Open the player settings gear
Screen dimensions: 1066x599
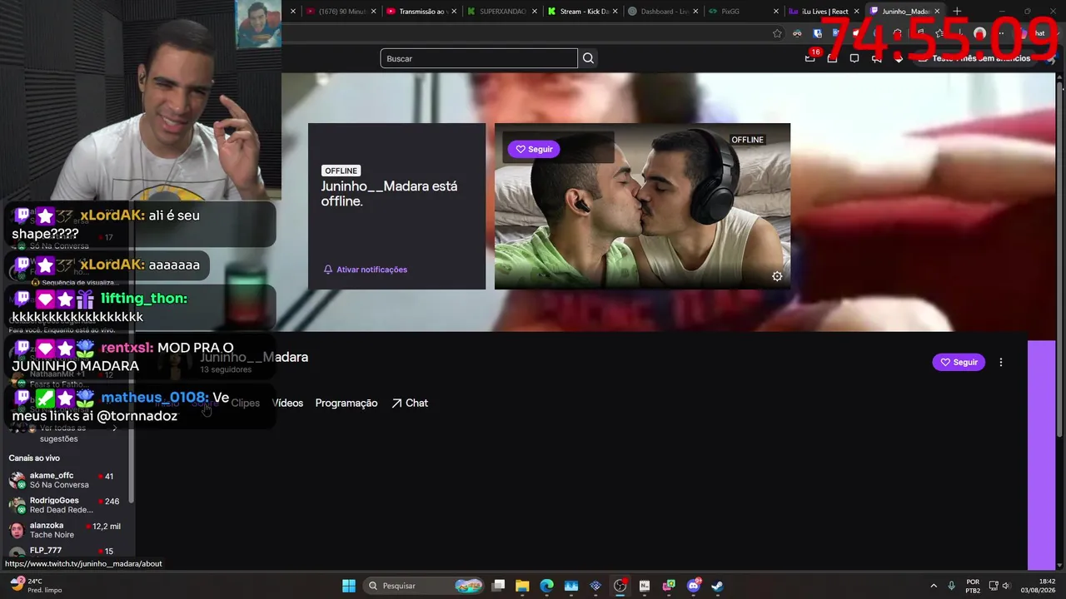click(777, 276)
